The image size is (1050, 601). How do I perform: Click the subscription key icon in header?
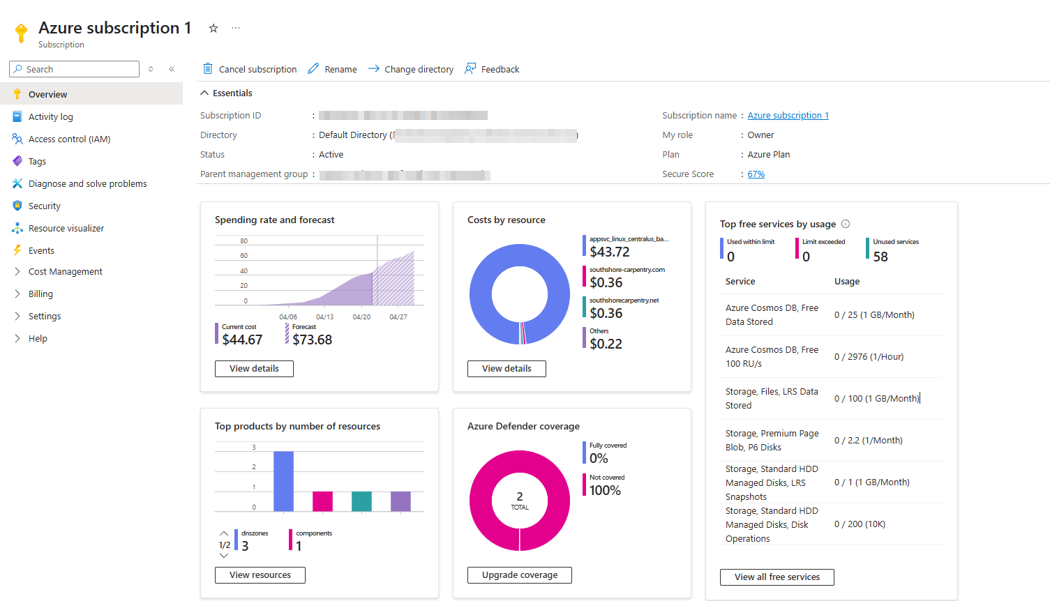21,33
